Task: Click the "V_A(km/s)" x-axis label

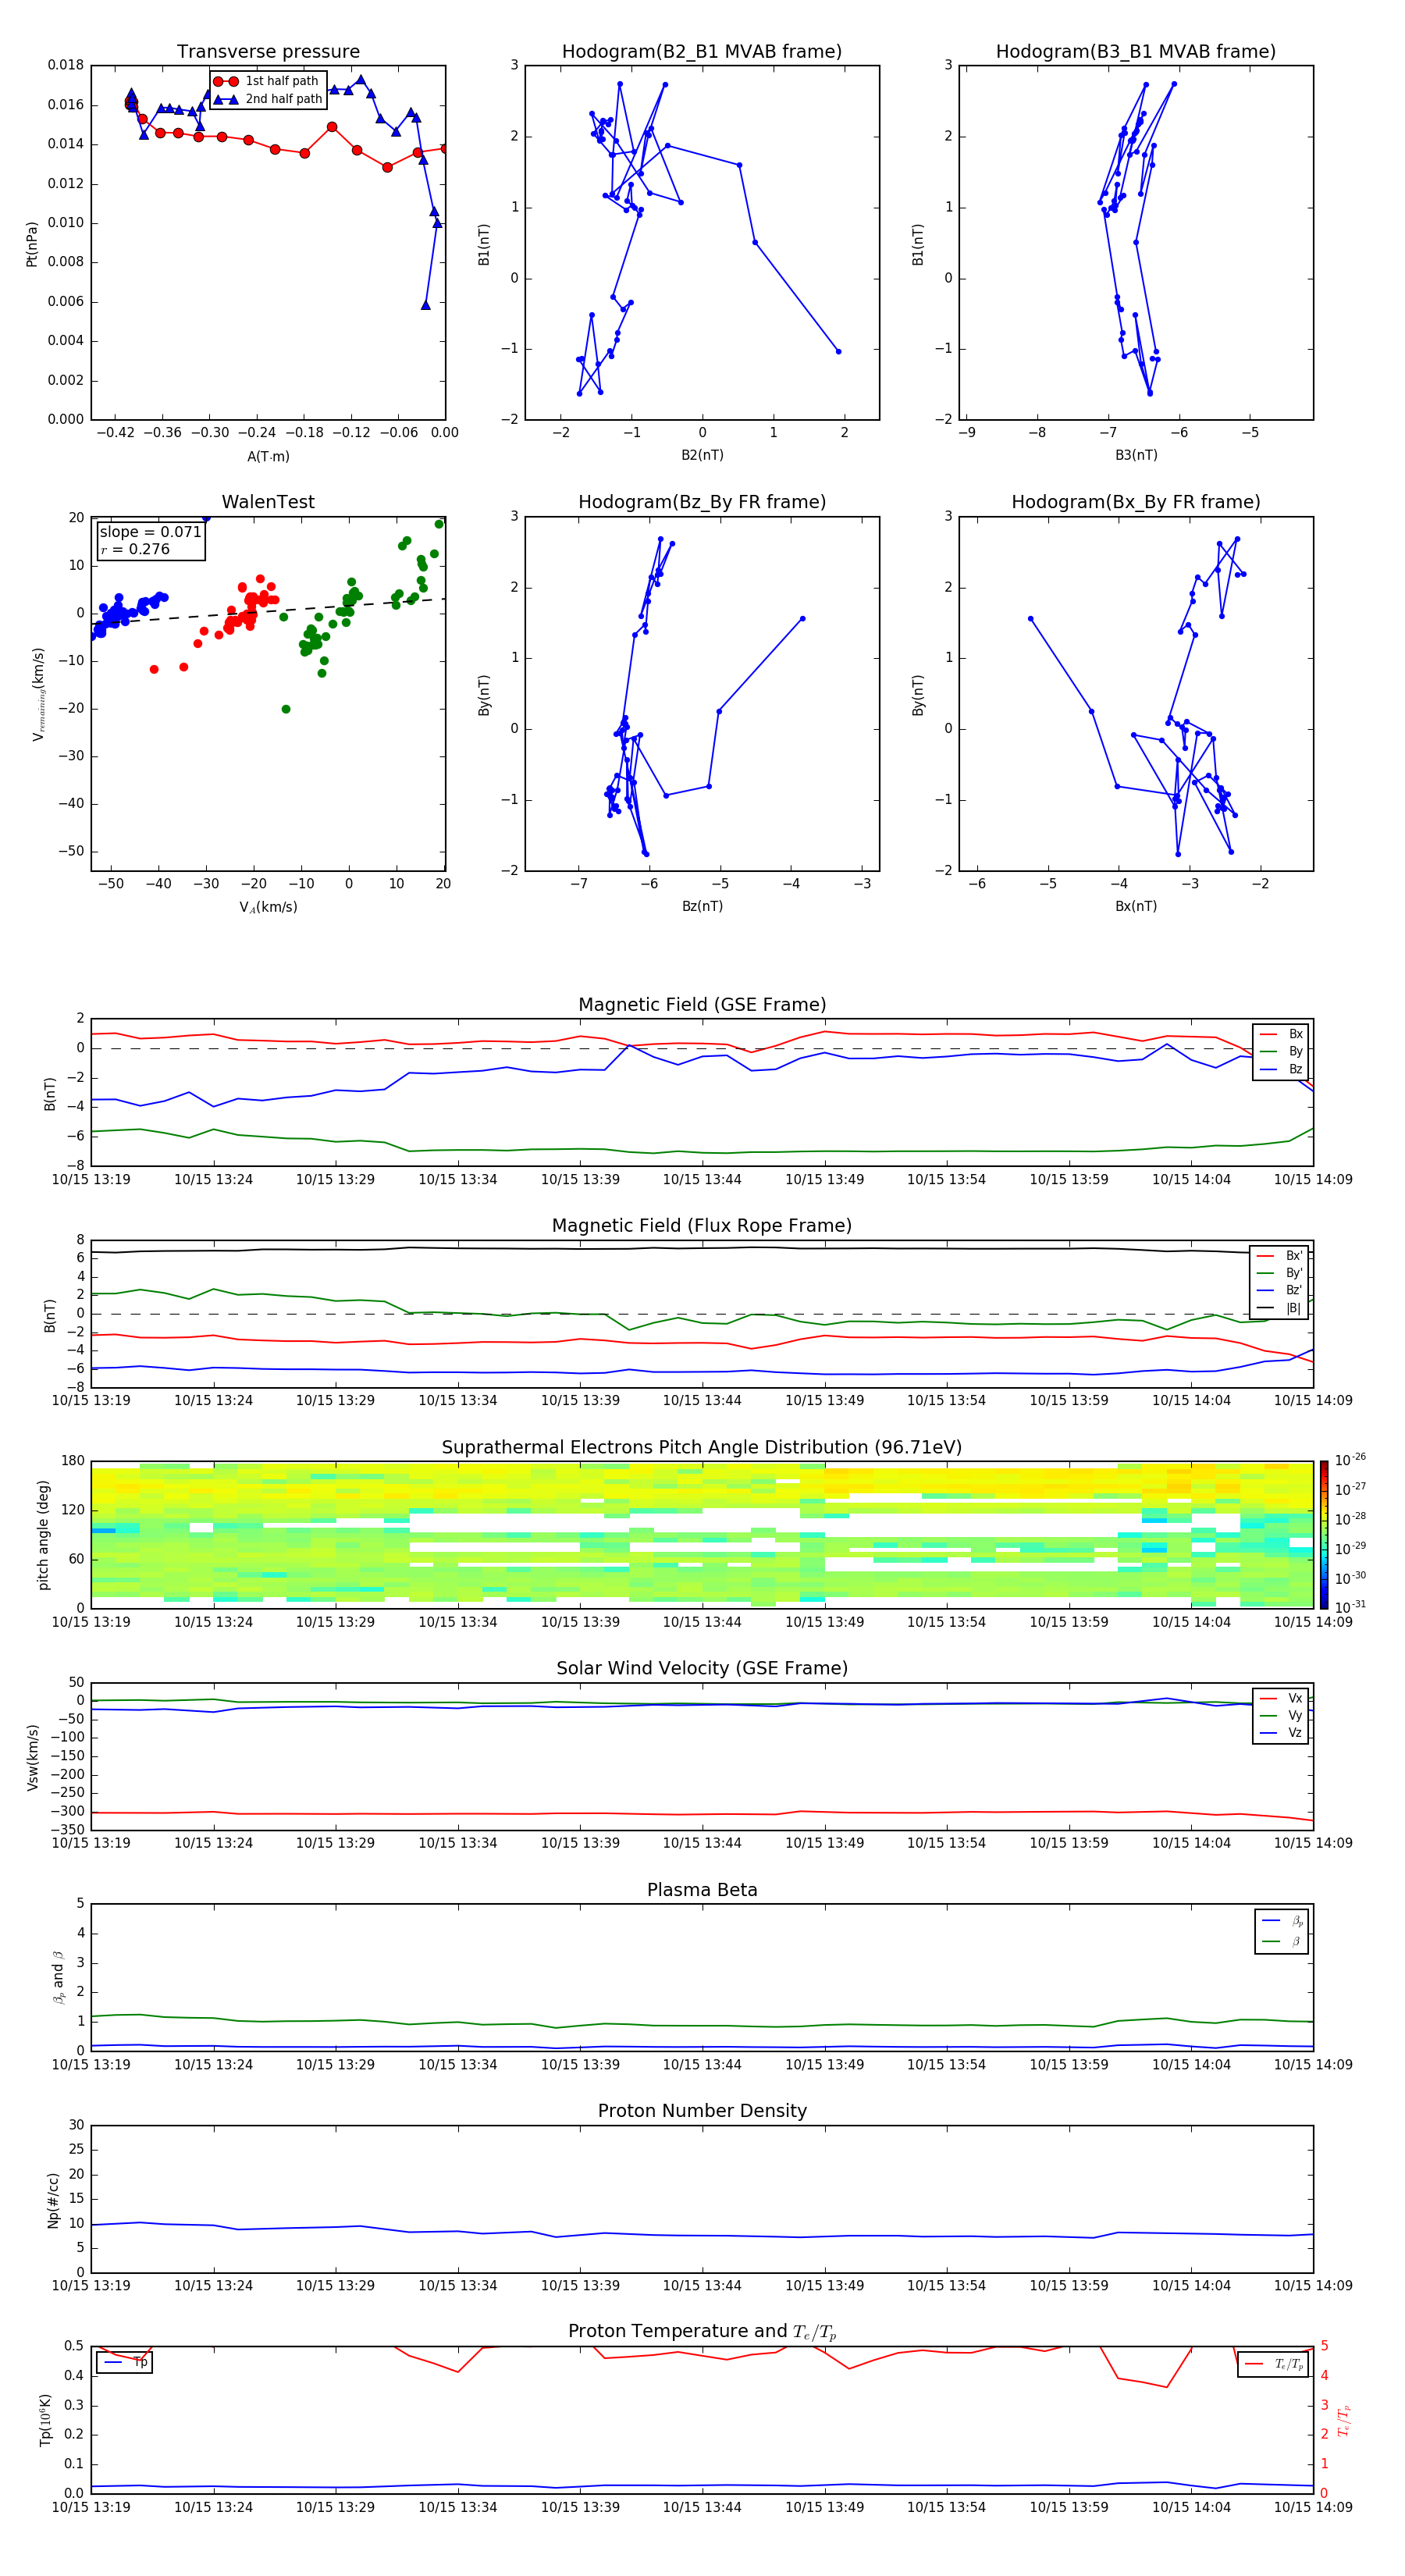Action: [x=268, y=907]
